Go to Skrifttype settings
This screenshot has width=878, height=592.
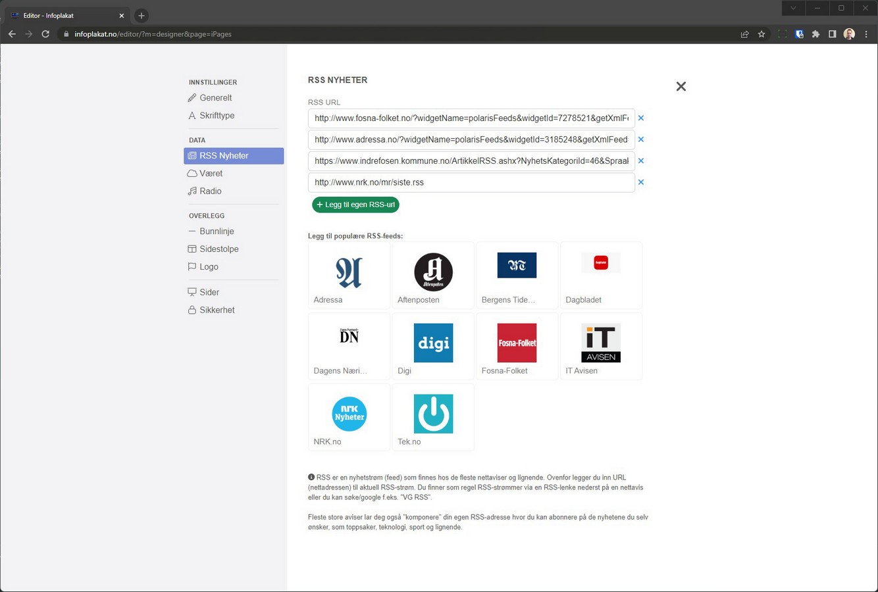point(217,116)
